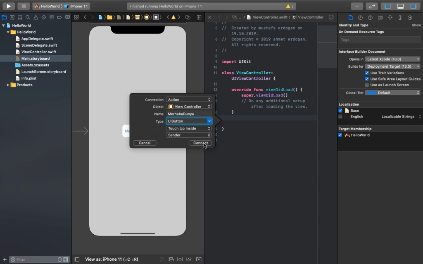Cancel the action connection dialog
Viewport: 423px width, 264px height.
(145, 143)
